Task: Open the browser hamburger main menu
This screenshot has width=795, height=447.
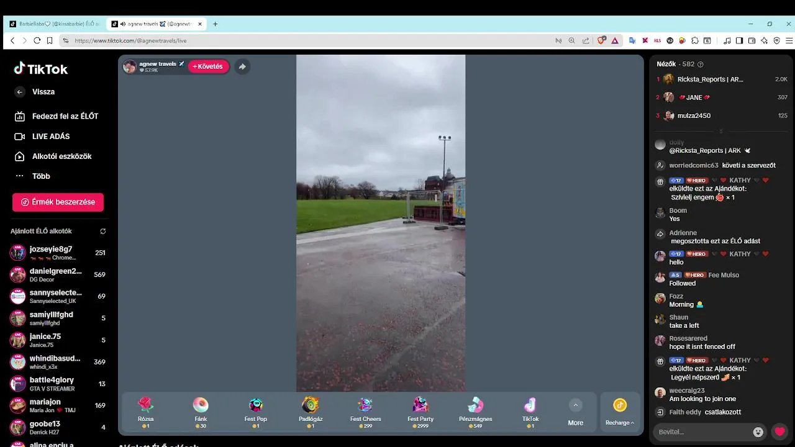Action: click(x=788, y=40)
